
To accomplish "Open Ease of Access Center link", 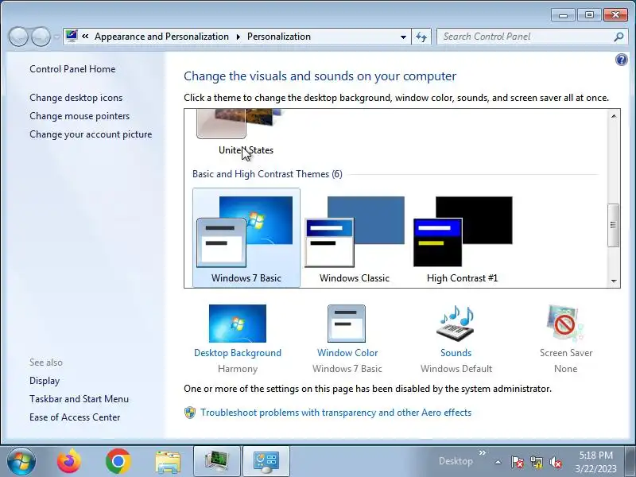I will [x=75, y=417].
